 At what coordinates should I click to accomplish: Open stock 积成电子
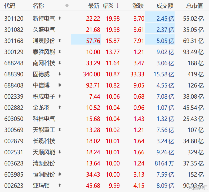44,96
